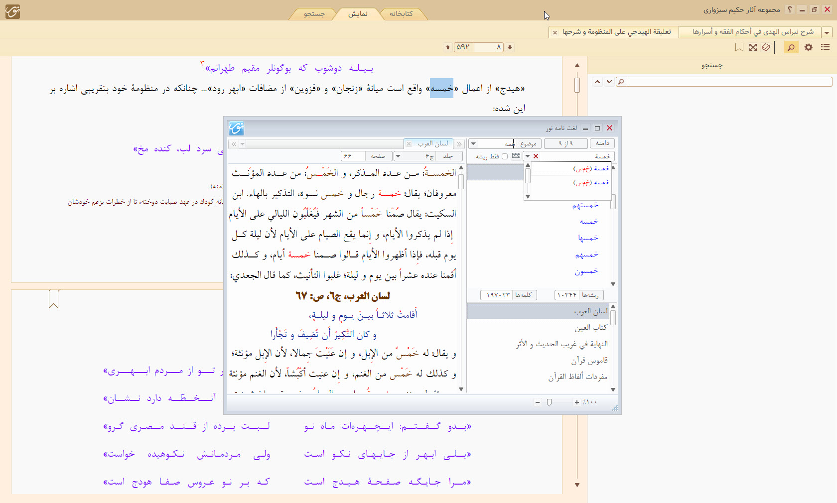The height and width of the screenshot is (503, 837).
Task: Click the open book icon in toolbar
Action: point(766,47)
